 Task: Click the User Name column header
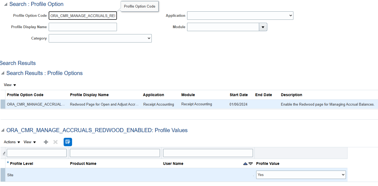point(173,164)
